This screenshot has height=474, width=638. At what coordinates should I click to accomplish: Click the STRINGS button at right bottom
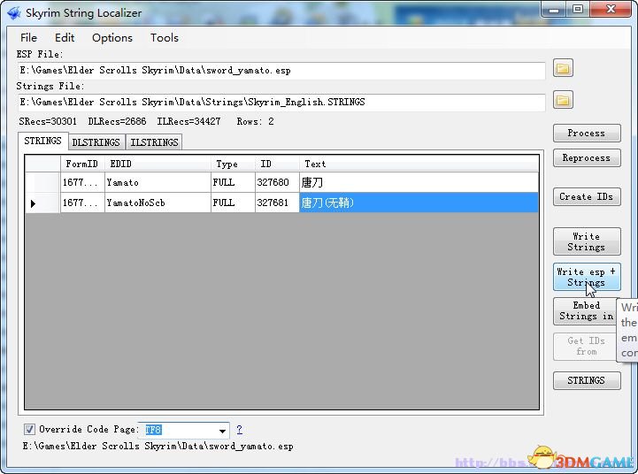tap(587, 380)
